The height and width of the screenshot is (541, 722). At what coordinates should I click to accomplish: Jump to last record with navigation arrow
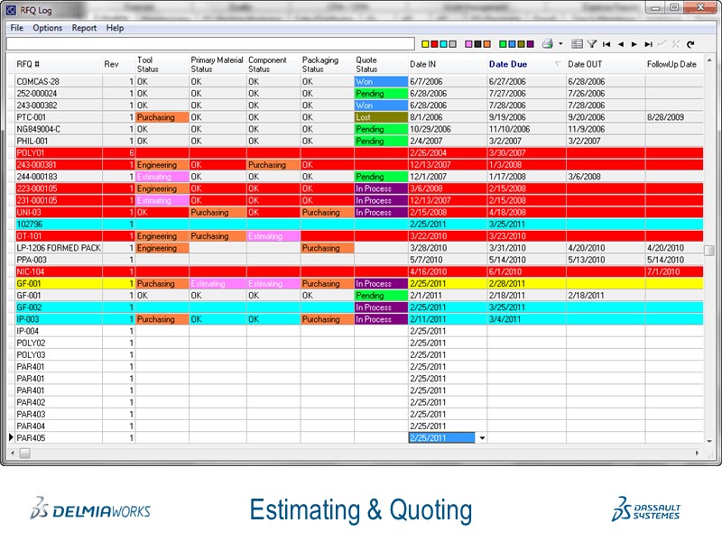(646, 43)
